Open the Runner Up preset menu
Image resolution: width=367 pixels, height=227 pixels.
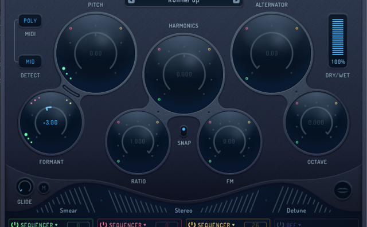point(183,2)
